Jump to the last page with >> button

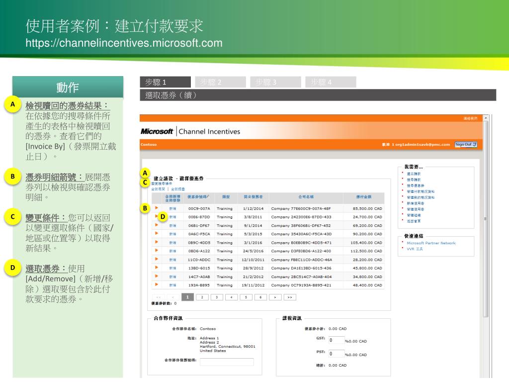point(290,297)
